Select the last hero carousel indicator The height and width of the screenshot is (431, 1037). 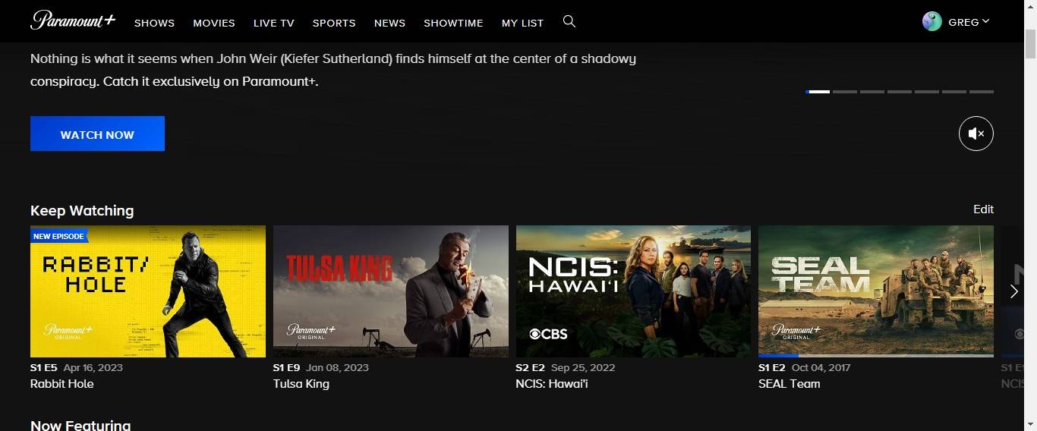[x=982, y=92]
